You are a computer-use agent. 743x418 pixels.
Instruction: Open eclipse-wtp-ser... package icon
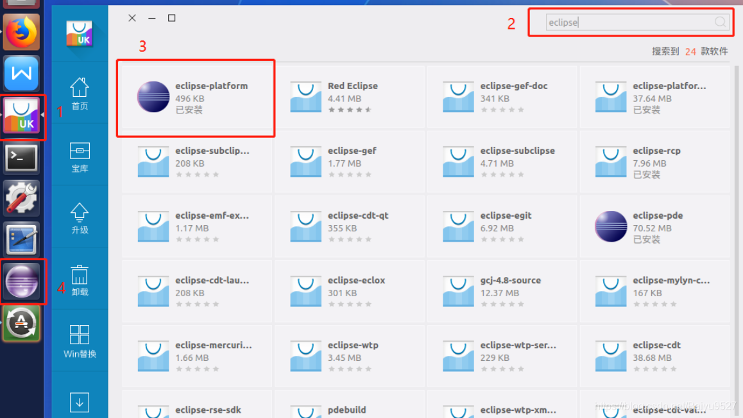click(458, 356)
